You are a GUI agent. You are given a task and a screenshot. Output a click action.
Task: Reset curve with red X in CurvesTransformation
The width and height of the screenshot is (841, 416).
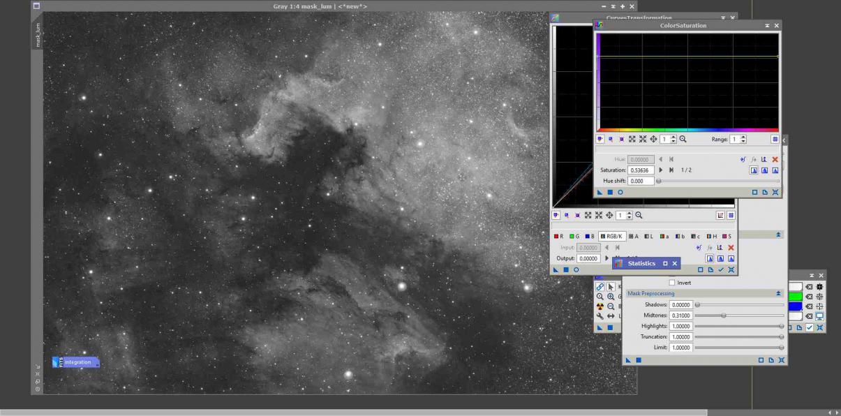click(731, 247)
